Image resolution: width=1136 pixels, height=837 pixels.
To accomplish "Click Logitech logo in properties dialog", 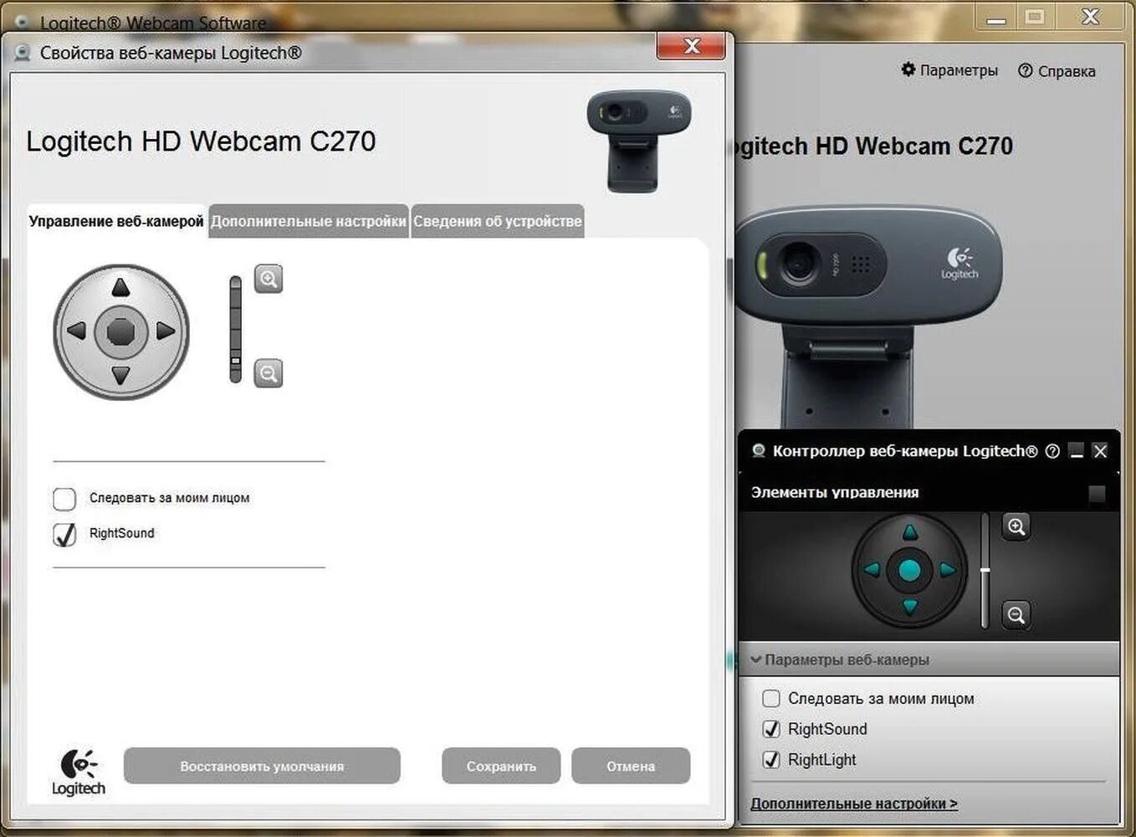I will 79,772.
